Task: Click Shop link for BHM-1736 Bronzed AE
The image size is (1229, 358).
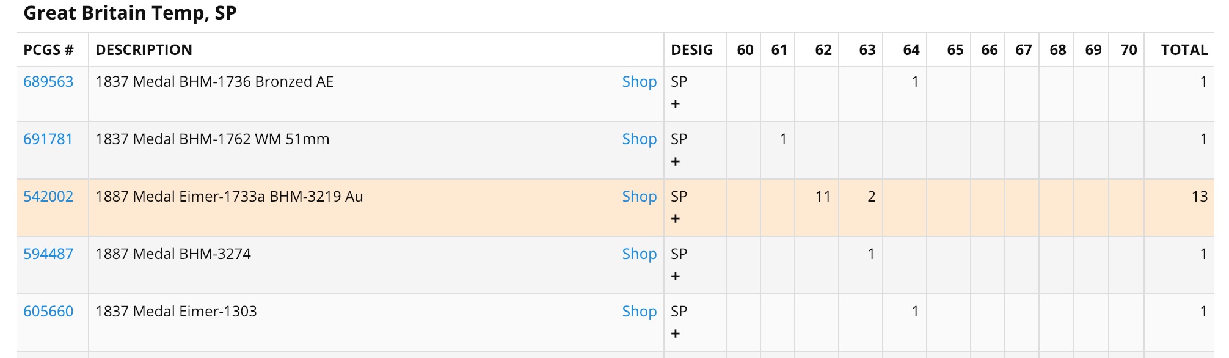Action: pos(639,82)
